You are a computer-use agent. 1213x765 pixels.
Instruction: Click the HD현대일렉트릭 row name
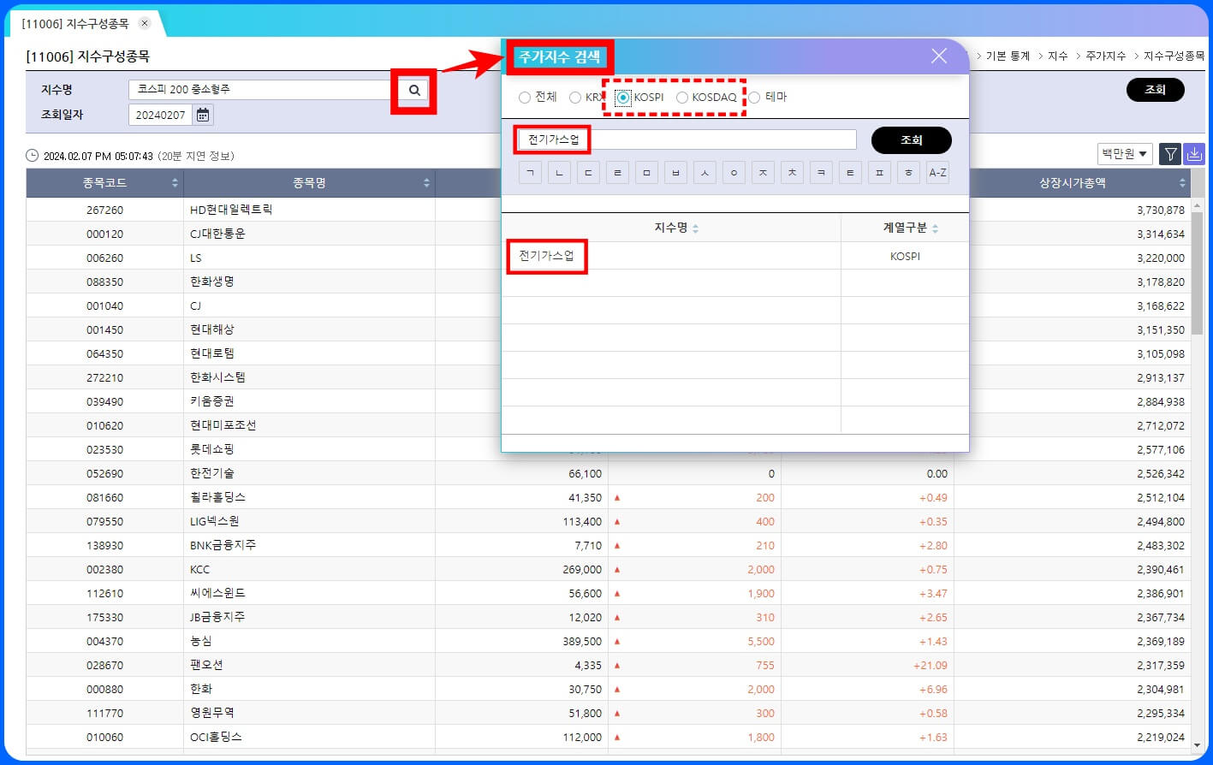[231, 210]
